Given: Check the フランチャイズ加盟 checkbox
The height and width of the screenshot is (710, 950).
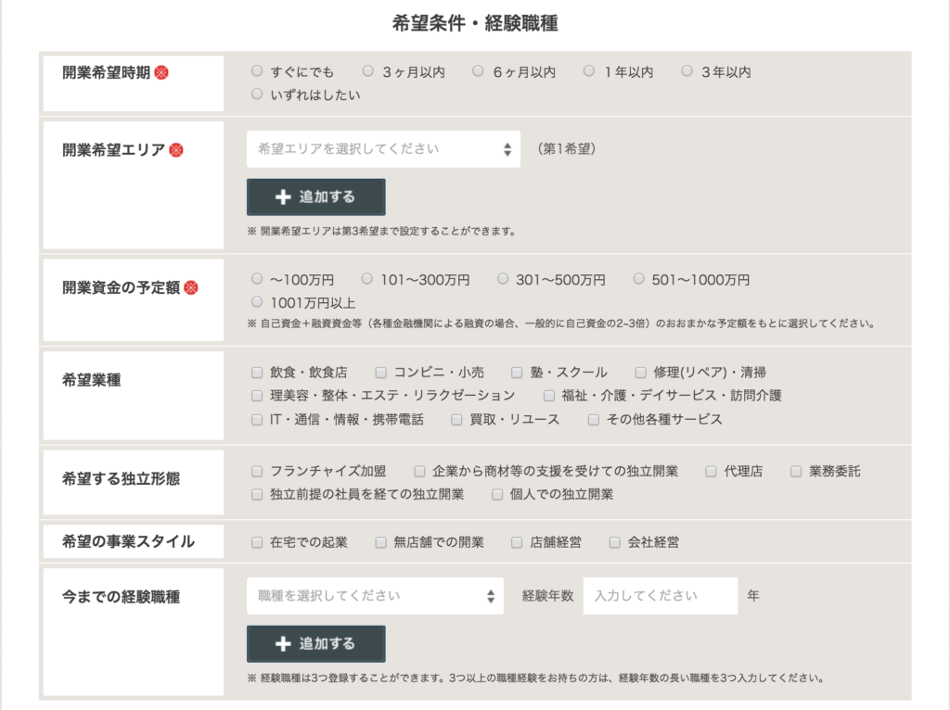Looking at the screenshot, I should coord(257,472).
